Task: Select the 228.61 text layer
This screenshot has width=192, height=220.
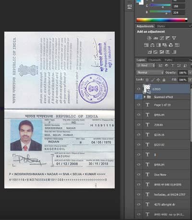Action: [162, 125]
